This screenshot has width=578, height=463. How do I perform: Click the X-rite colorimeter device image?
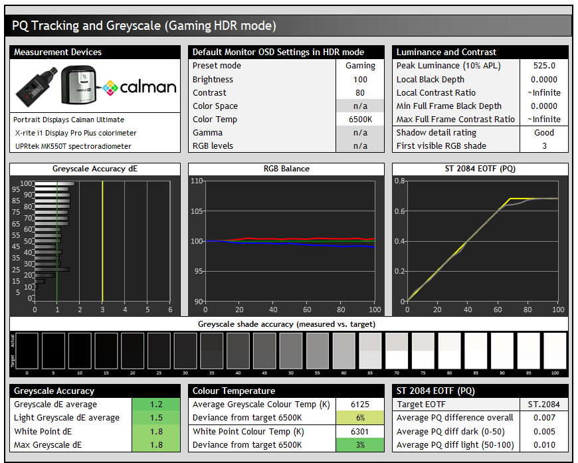(x=80, y=86)
